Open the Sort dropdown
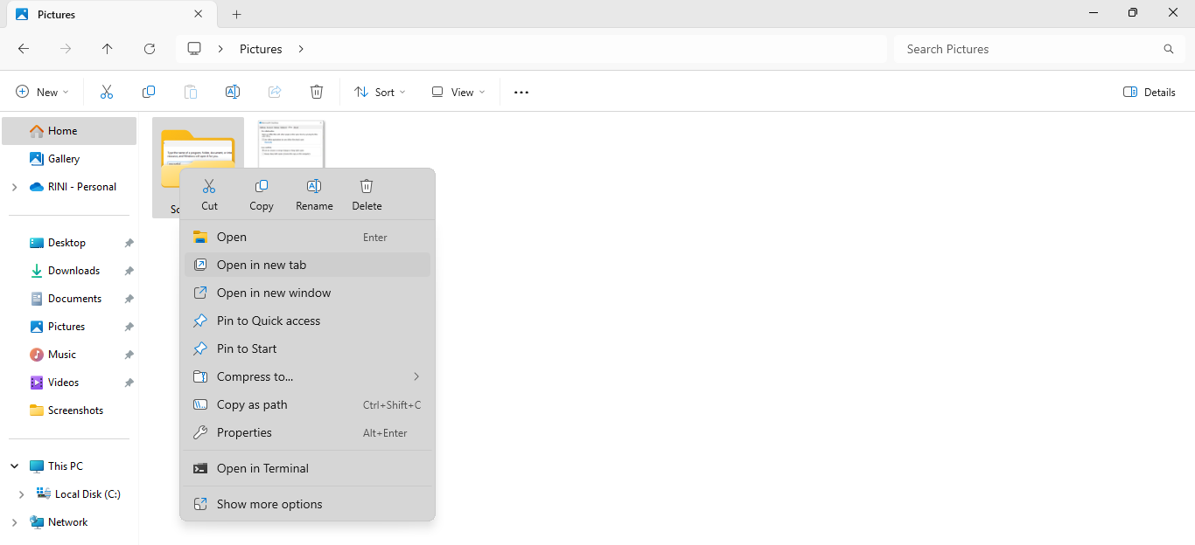The image size is (1195, 545). (380, 92)
